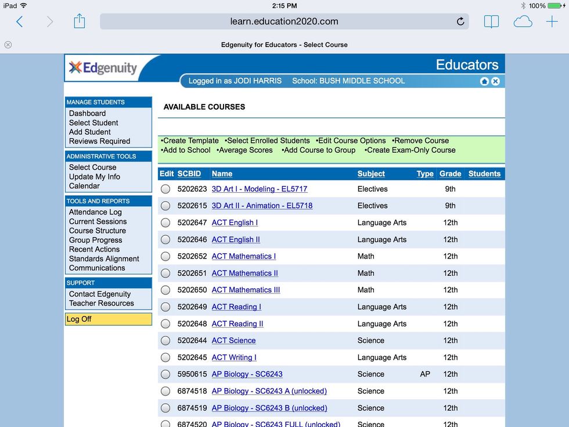Sort courses by Subject column header
The width and height of the screenshot is (569, 427).
pos(371,174)
